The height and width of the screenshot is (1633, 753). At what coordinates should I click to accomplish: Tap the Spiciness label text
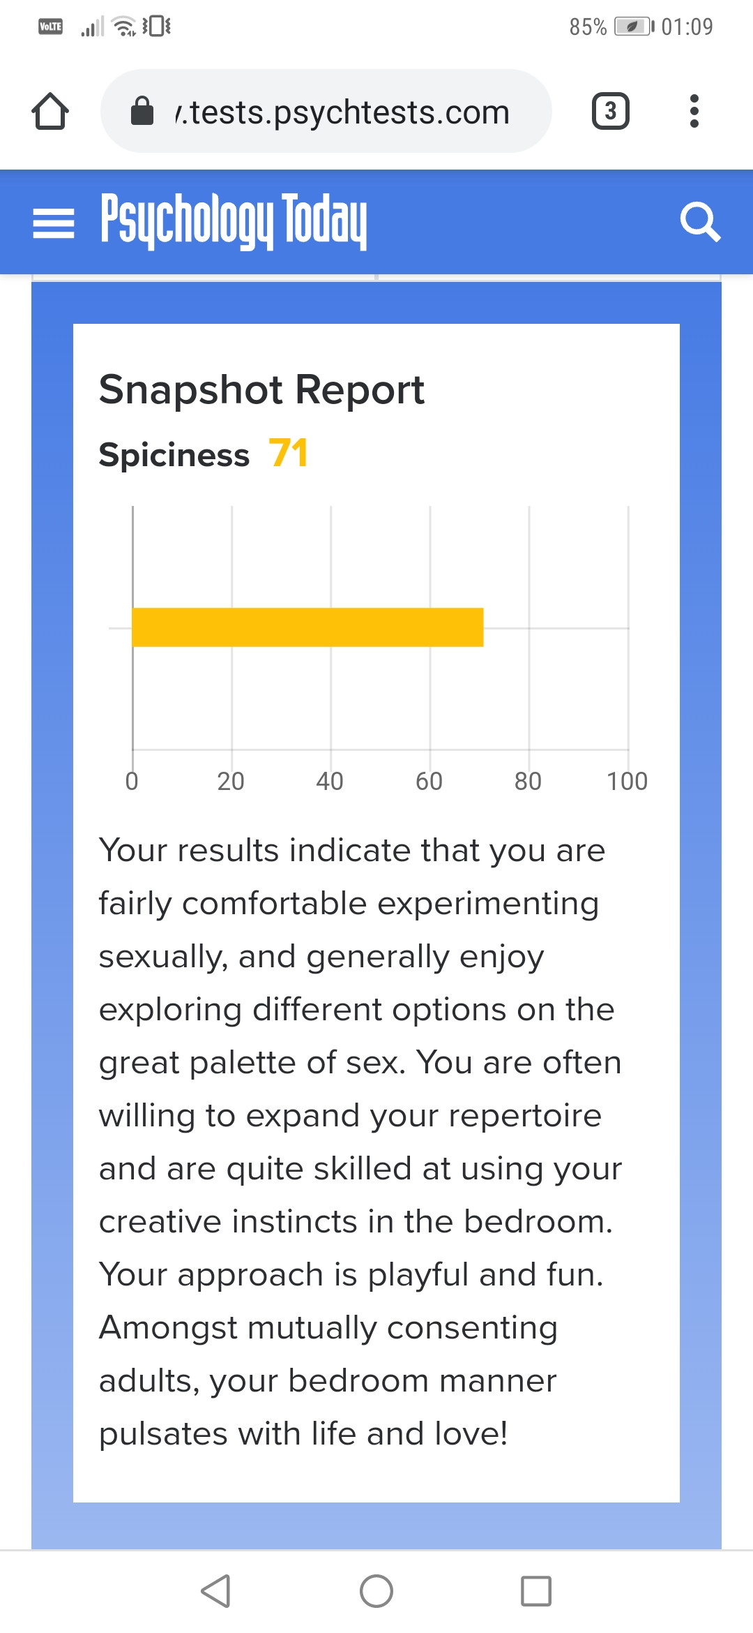(174, 455)
